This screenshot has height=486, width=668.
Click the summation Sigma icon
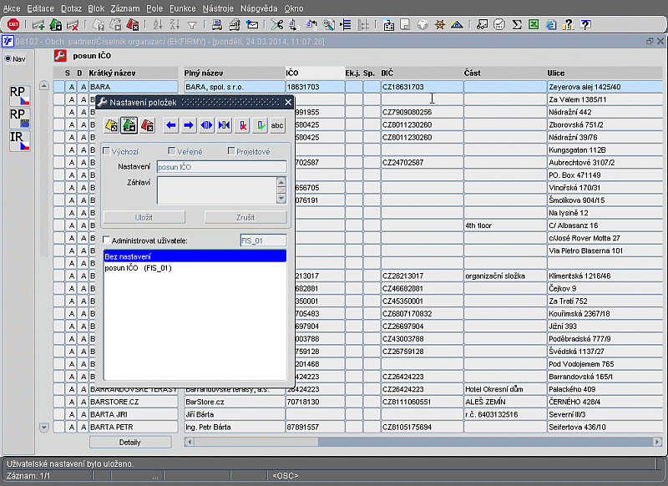517,25
